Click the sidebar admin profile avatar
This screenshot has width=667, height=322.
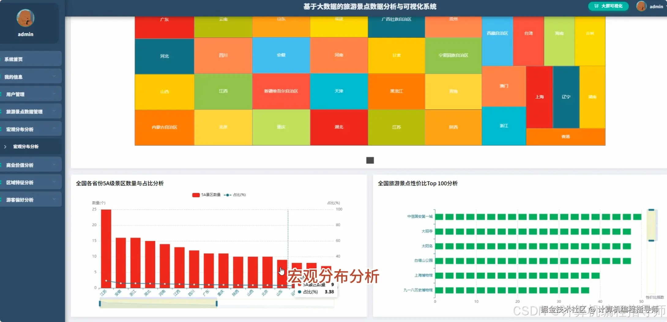(x=25, y=18)
